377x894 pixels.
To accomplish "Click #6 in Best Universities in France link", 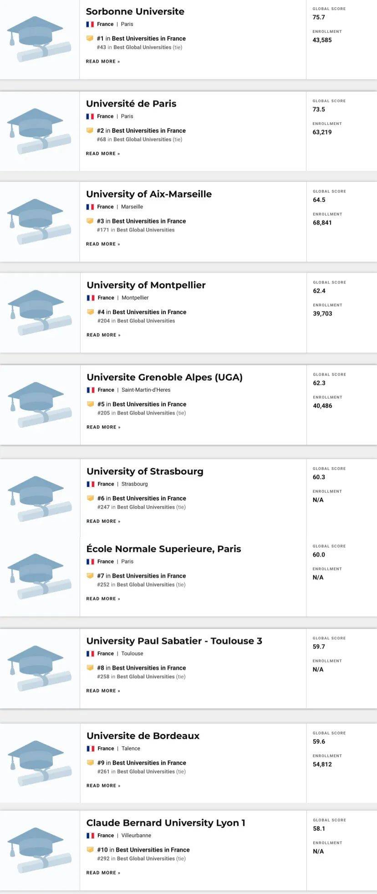I will (x=142, y=498).
